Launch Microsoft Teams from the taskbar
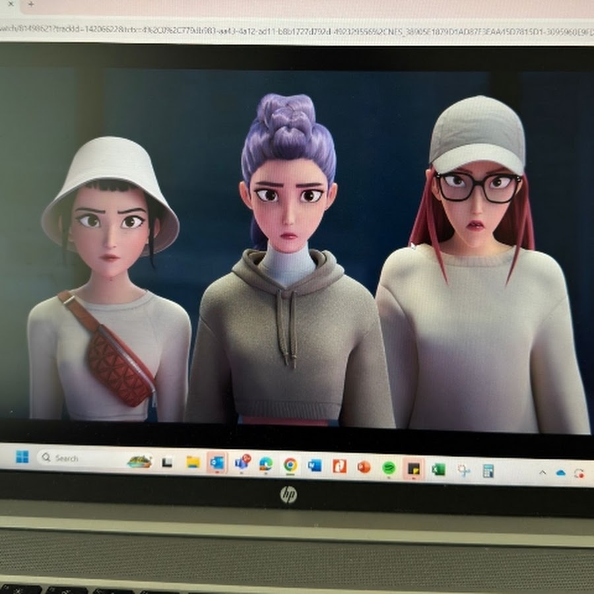The height and width of the screenshot is (594, 594). 242,463
